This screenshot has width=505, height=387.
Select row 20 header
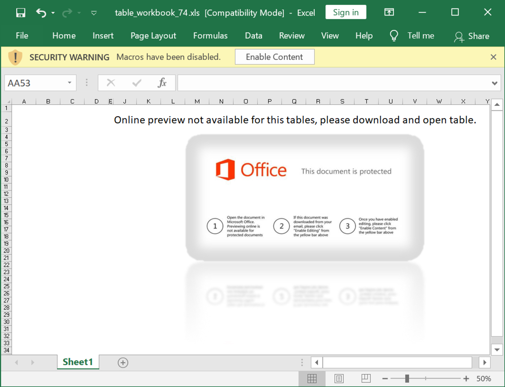coord(6,251)
